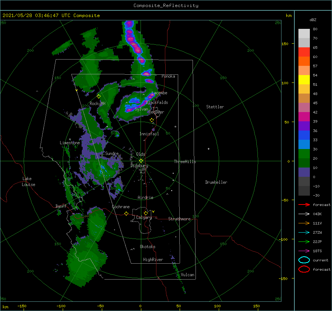Click the yellow diamond marker inside Calgary
The height and width of the screenshot is (311, 332).
pyautogui.click(x=146, y=213)
